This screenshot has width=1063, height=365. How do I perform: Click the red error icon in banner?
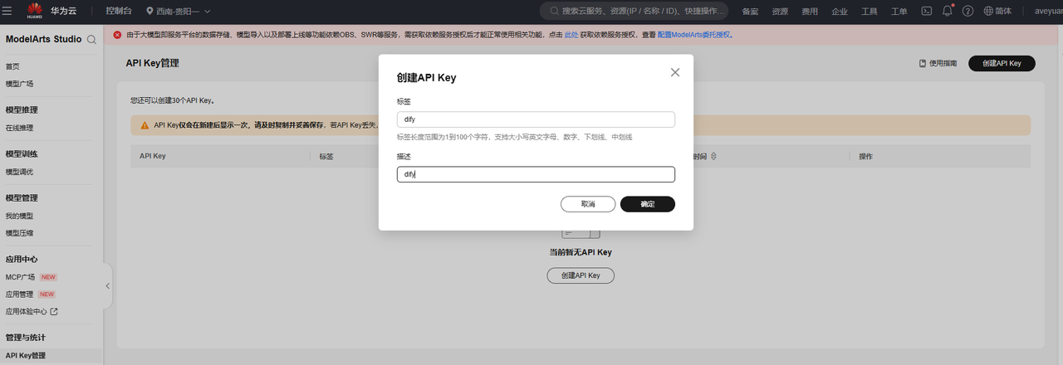pyautogui.click(x=117, y=35)
